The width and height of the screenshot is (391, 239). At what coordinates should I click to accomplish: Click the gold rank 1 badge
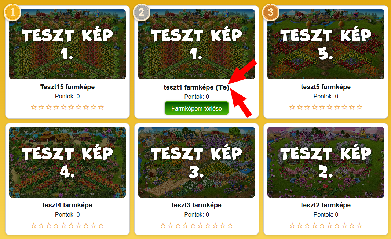12,12
